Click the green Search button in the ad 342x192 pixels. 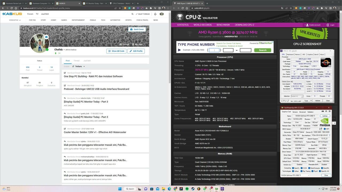tap(262, 50)
